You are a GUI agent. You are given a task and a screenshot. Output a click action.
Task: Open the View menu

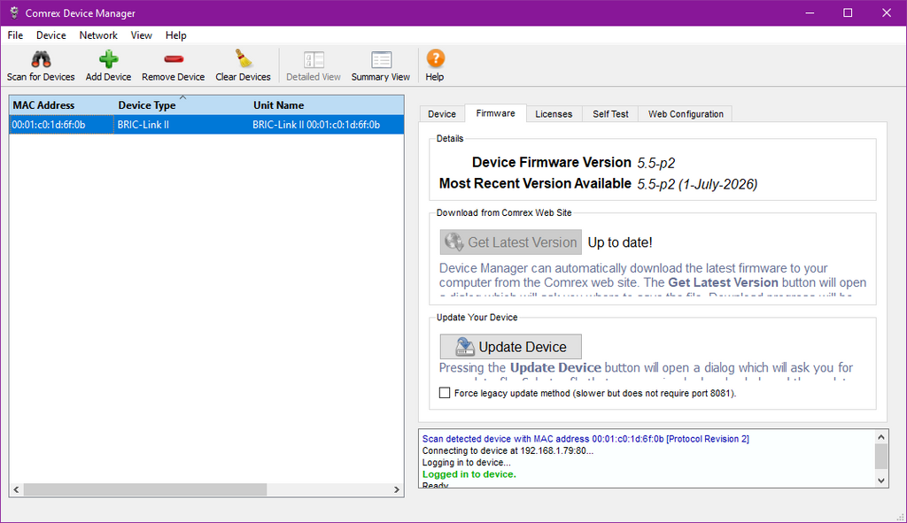[141, 35]
